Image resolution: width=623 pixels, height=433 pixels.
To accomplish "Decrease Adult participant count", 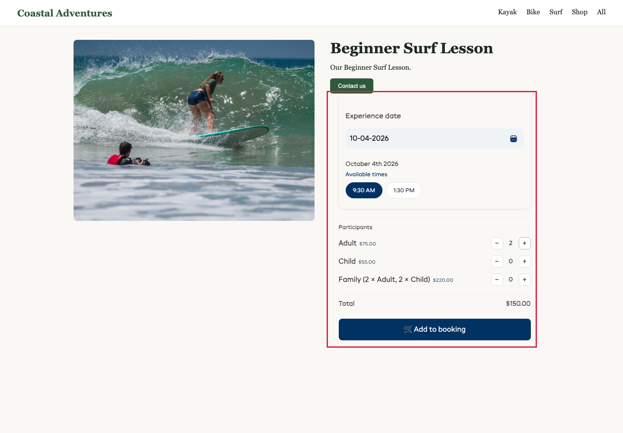I will coord(497,243).
